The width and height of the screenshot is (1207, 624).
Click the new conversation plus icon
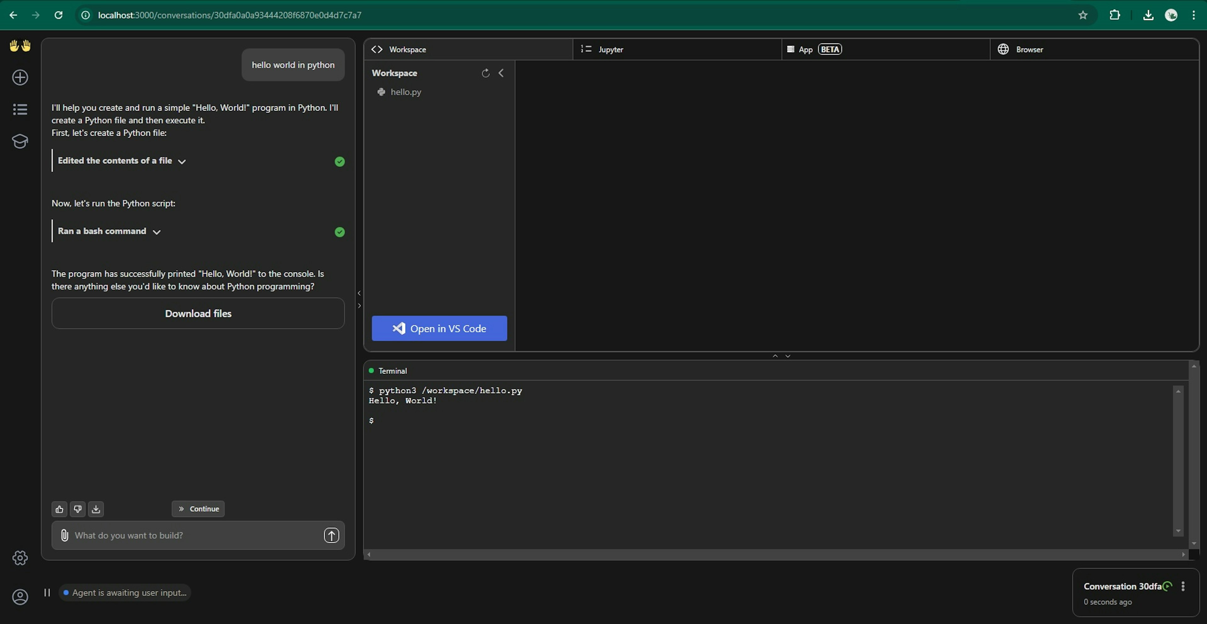click(x=20, y=77)
